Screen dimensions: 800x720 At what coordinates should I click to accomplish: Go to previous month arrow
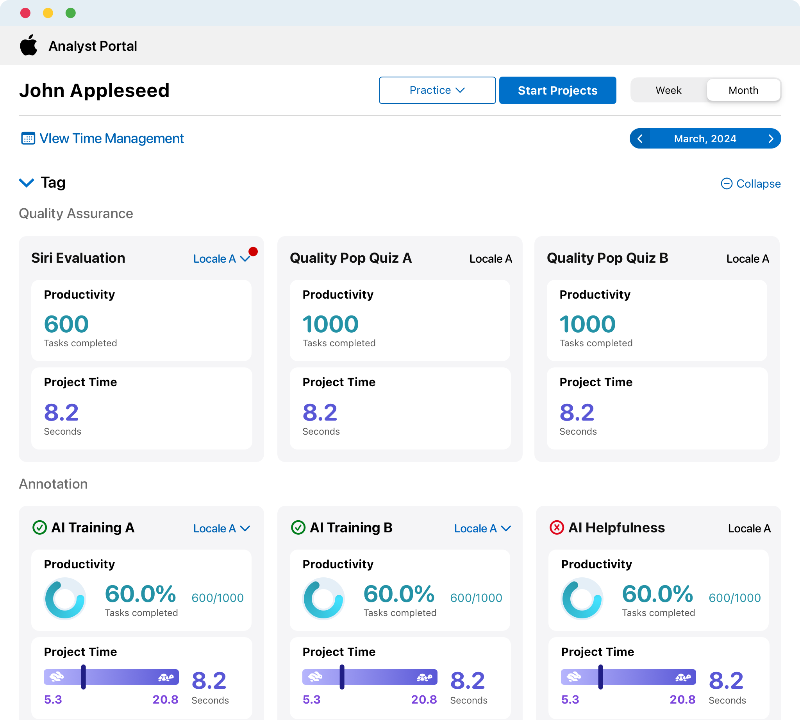coord(640,138)
